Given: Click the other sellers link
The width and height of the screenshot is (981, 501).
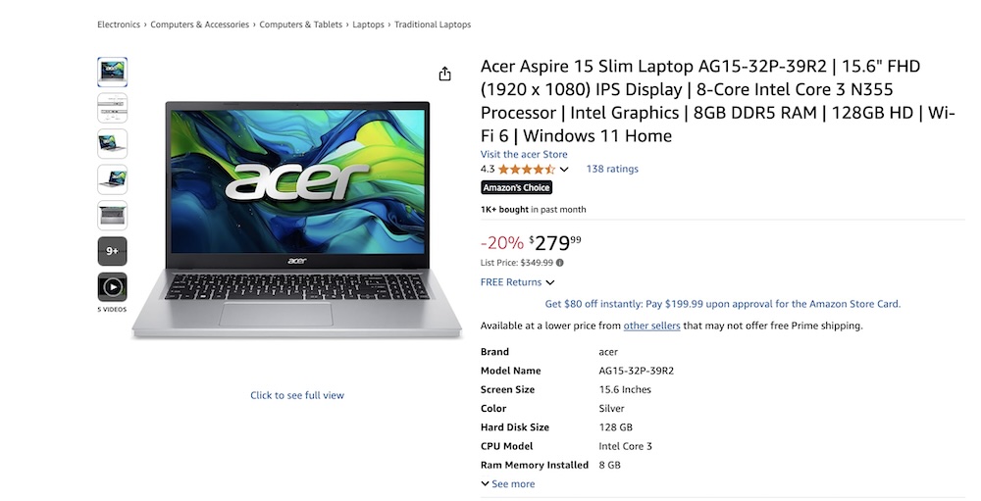Looking at the screenshot, I should (651, 326).
